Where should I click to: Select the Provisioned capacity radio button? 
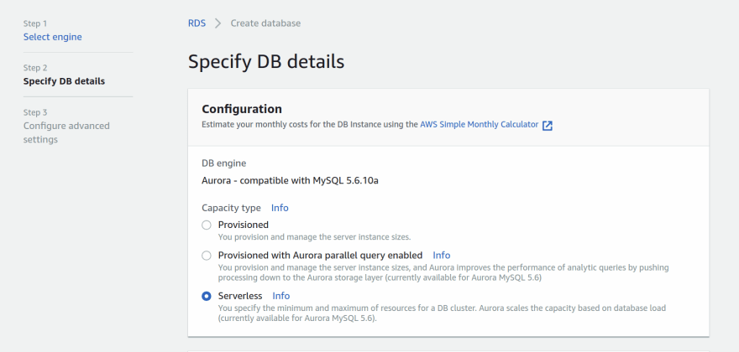point(207,225)
